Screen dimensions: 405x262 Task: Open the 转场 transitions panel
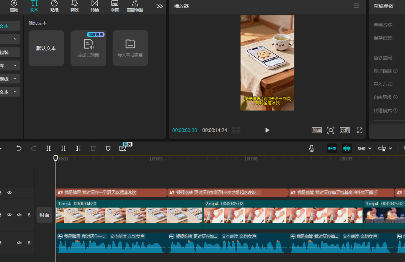94,6
